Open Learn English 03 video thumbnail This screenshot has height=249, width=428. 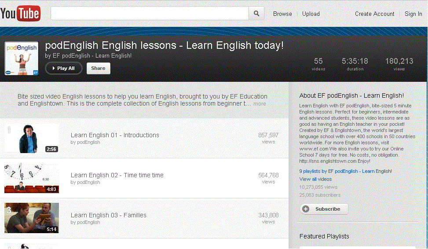[32, 218]
